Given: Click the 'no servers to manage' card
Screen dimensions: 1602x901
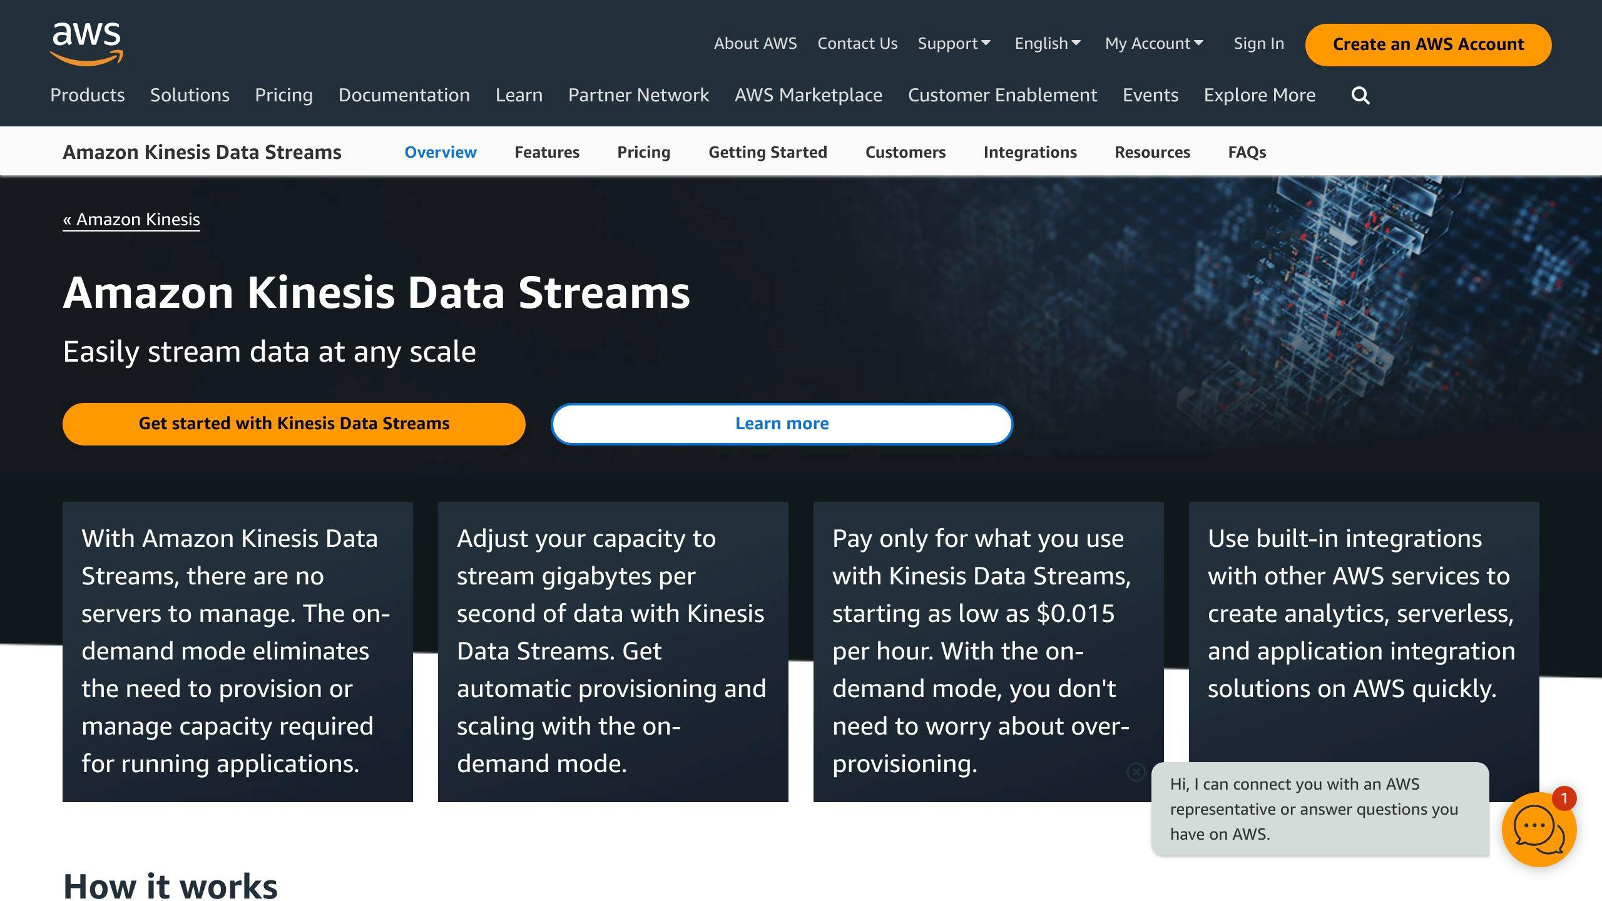Looking at the screenshot, I should click(238, 651).
